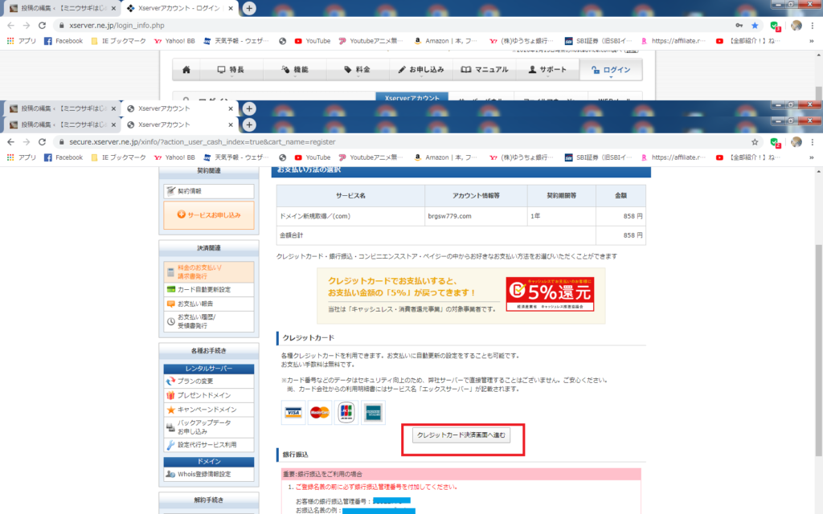The height and width of the screenshot is (514, 823).
Task: Open the マニュアル navigation item
Action: point(485,70)
